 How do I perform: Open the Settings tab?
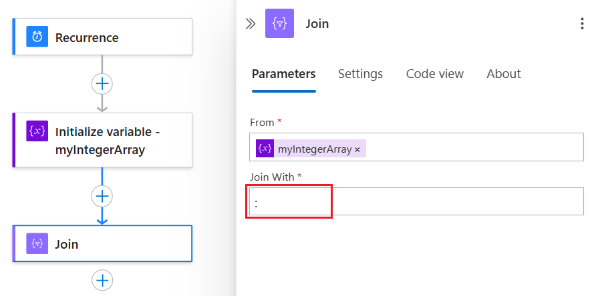(x=360, y=74)
